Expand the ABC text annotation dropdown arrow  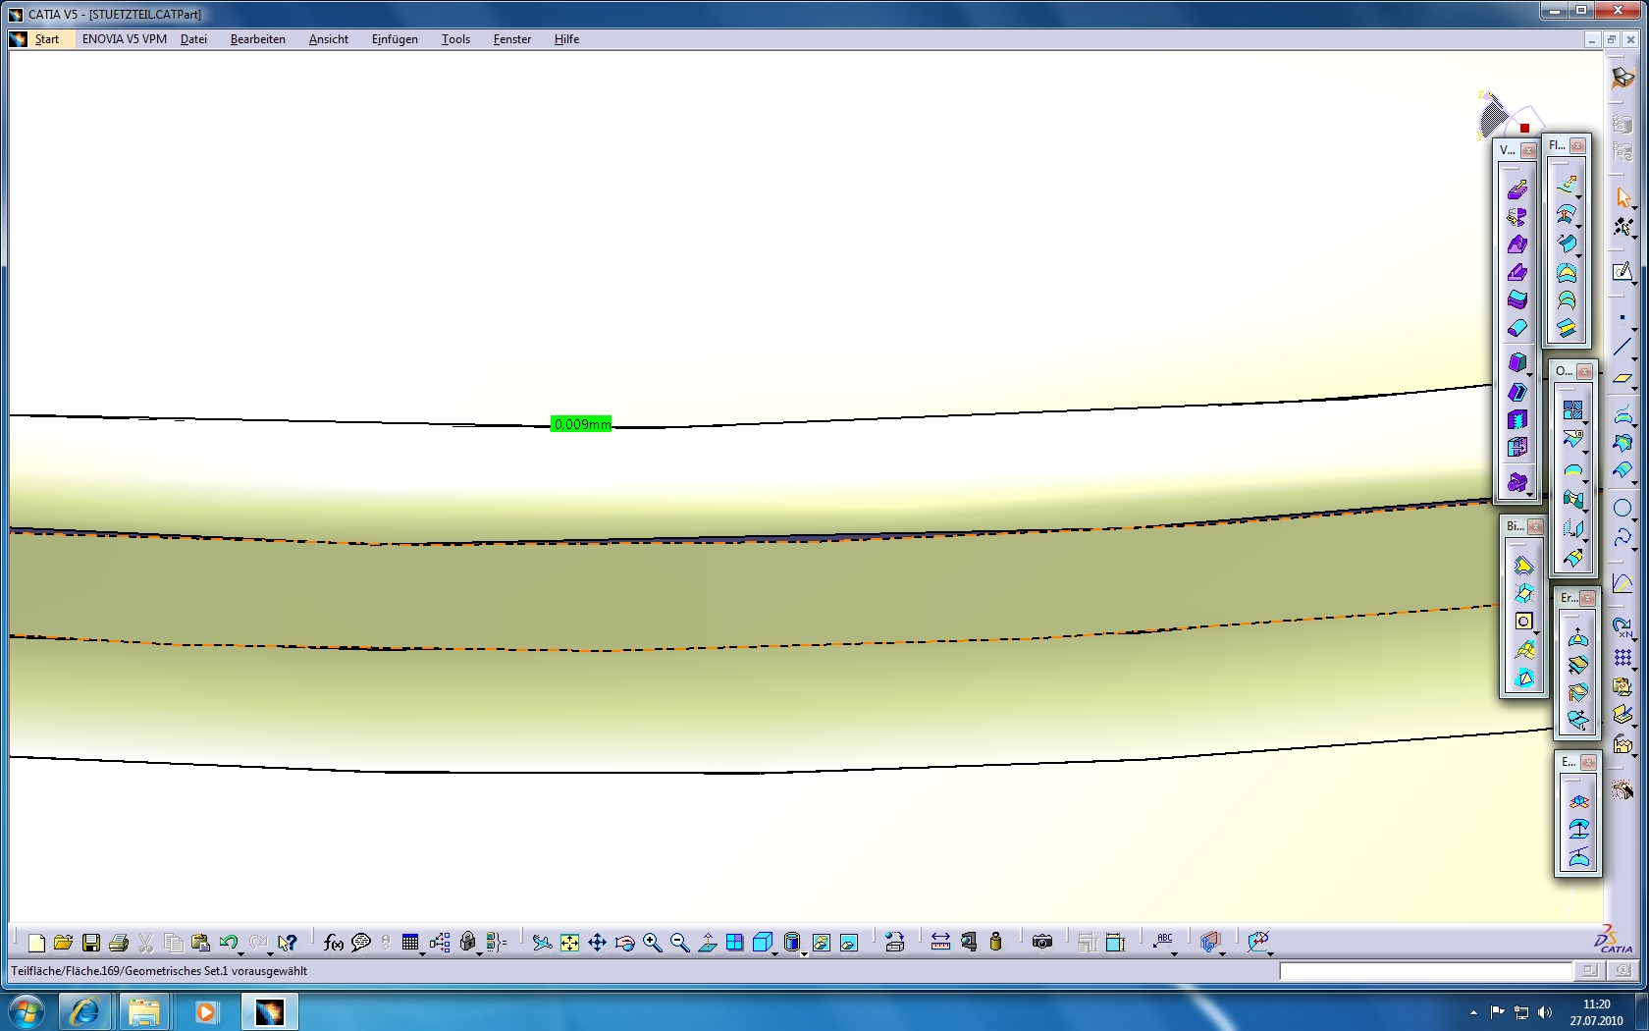click(1175, 953)
